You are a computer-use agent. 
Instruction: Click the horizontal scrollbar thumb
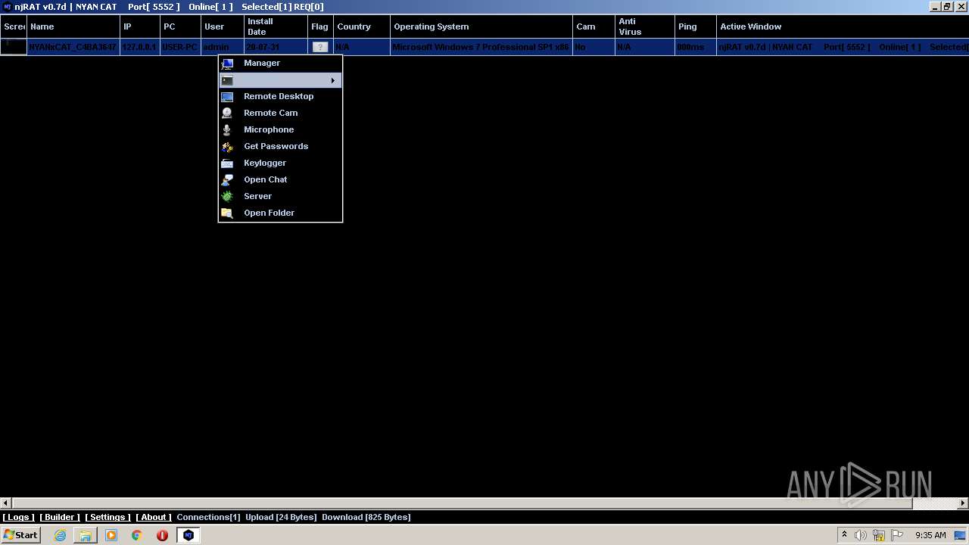click(462, 503)
